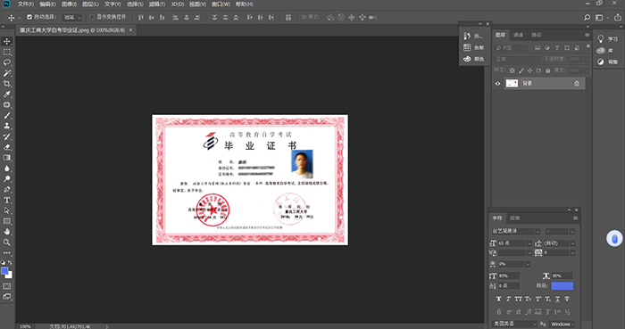Click the search icon in options bar
625x329 pixels.
[587, 18]
